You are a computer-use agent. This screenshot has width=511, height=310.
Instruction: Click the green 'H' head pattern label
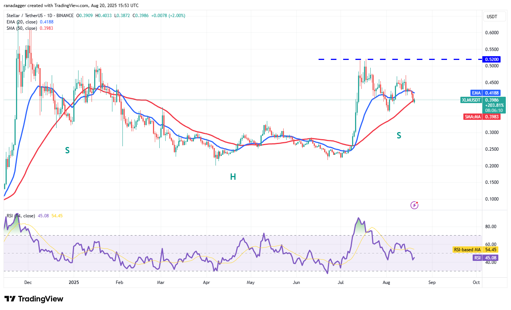tap(233, 177)
